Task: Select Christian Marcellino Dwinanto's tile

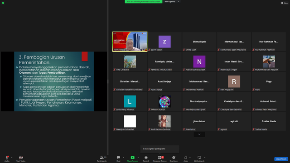Action: click(x=130, y=81)
